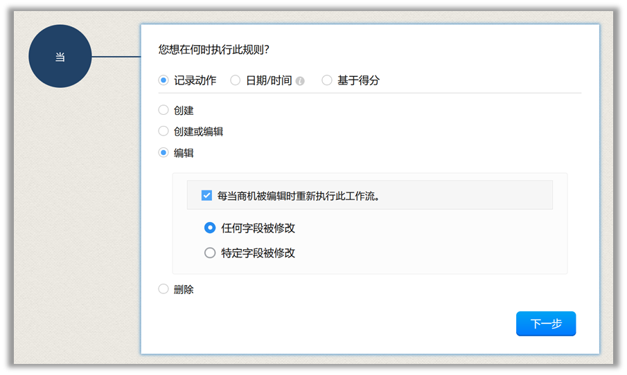Choose the 编辑 radio option

164,153
